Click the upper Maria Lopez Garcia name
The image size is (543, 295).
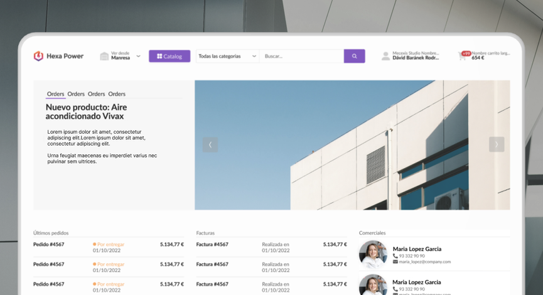click(417, 249)
